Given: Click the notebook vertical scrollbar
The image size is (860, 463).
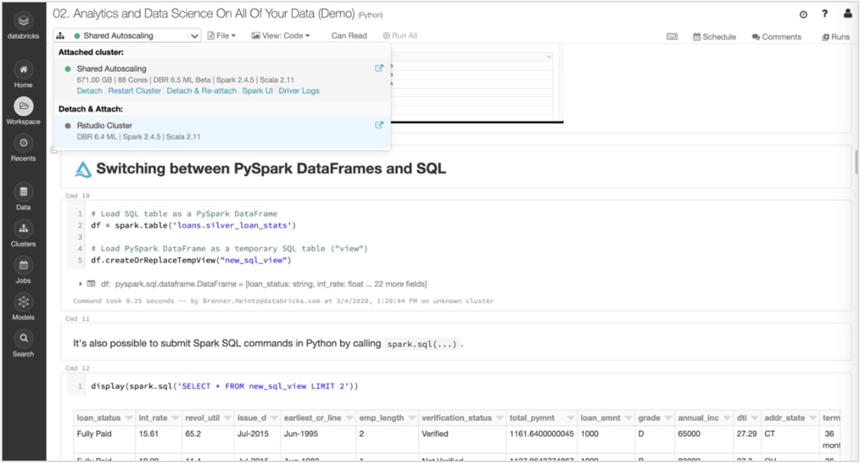Looking at the screenshot, I should pos(855,163).
